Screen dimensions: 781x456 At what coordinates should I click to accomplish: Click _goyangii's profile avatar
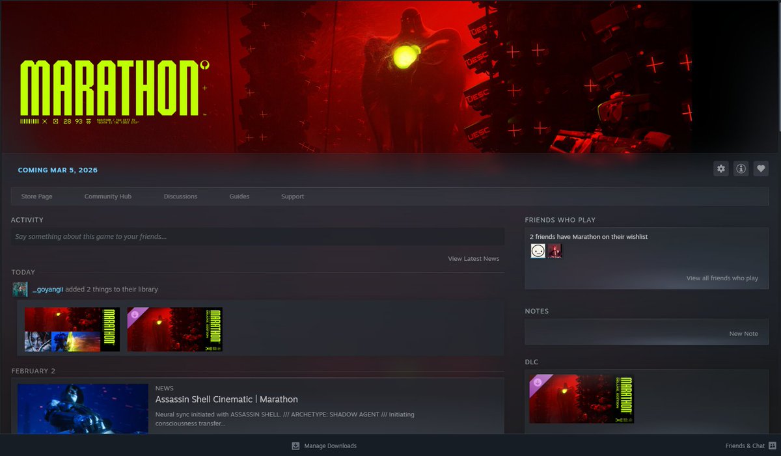[20, 289]
